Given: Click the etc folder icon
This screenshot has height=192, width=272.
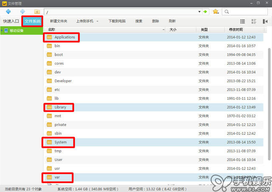Looking at the screenshot, I should (49, 90).
